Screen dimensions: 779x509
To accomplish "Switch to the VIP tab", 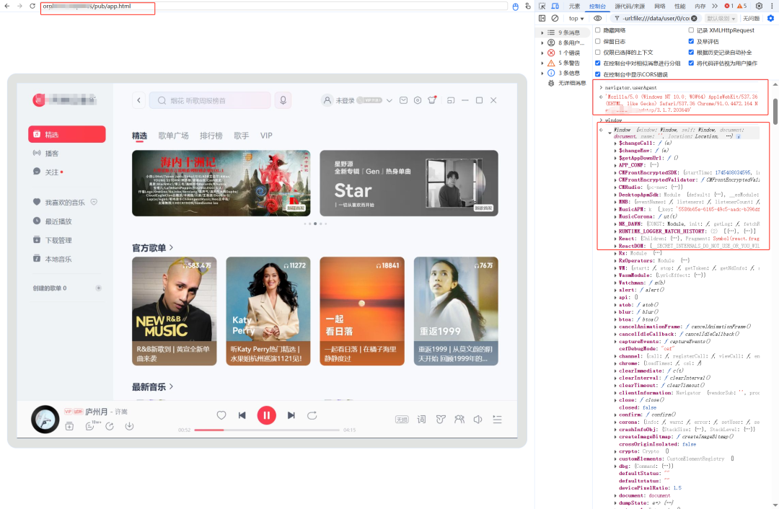I will (266, 136).
